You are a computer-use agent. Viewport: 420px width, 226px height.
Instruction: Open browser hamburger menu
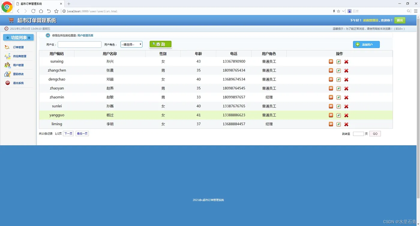tap(415, 11)
